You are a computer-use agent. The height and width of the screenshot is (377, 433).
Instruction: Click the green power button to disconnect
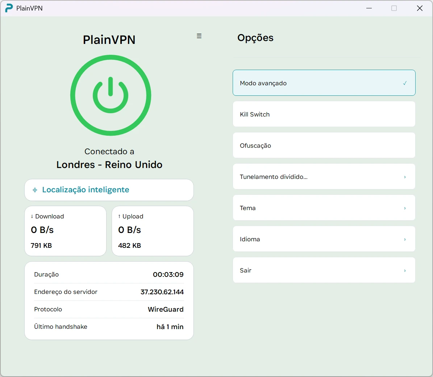[111, 95]
